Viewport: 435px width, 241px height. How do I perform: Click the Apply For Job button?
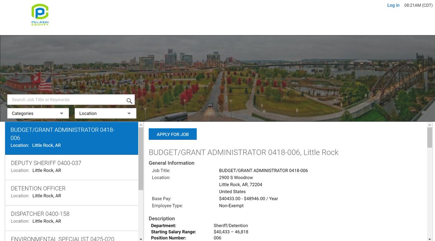tap(173, 134)
